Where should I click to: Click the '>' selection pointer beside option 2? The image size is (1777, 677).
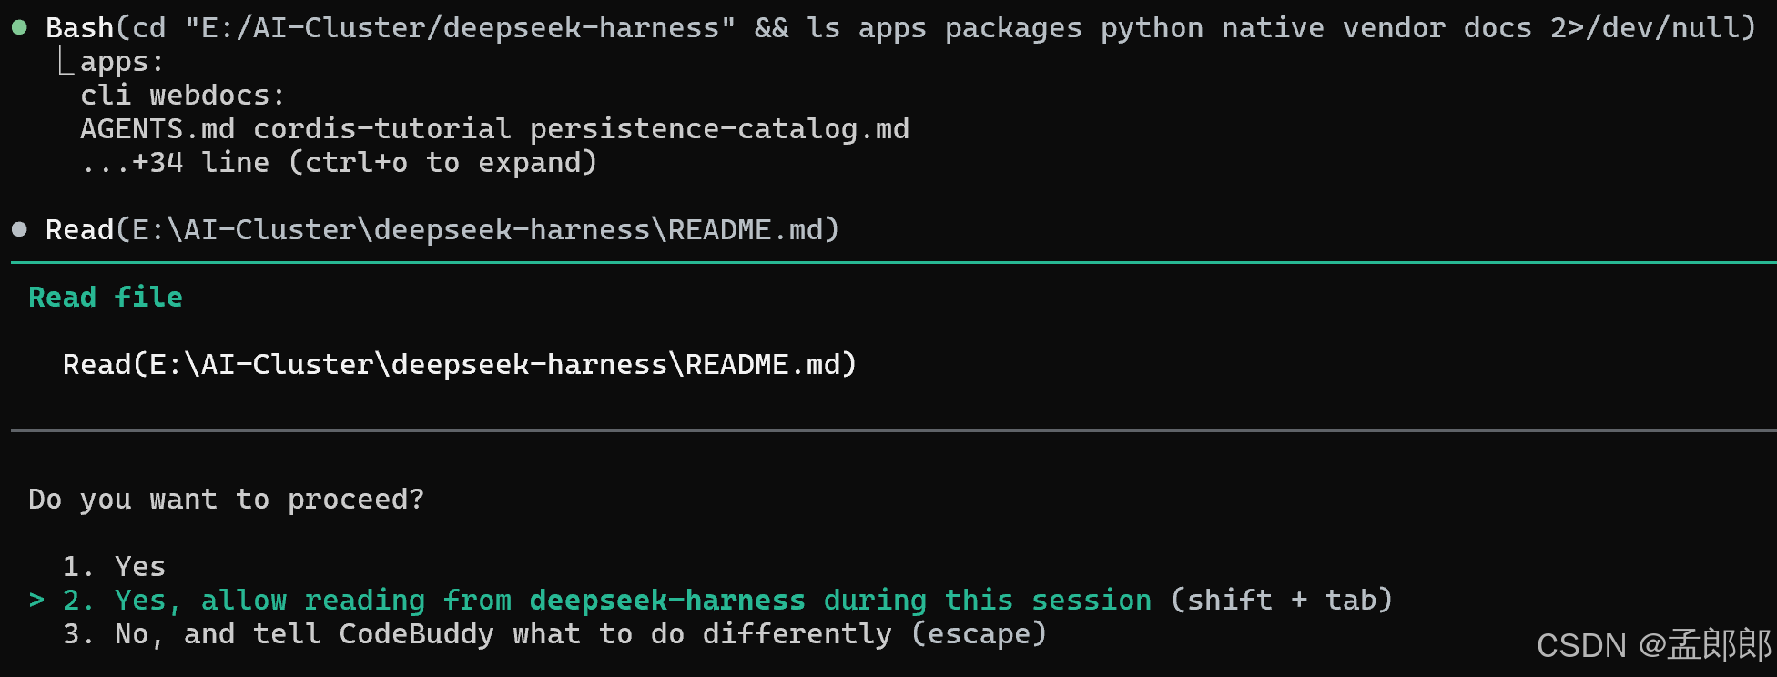(x=36, y=600)
